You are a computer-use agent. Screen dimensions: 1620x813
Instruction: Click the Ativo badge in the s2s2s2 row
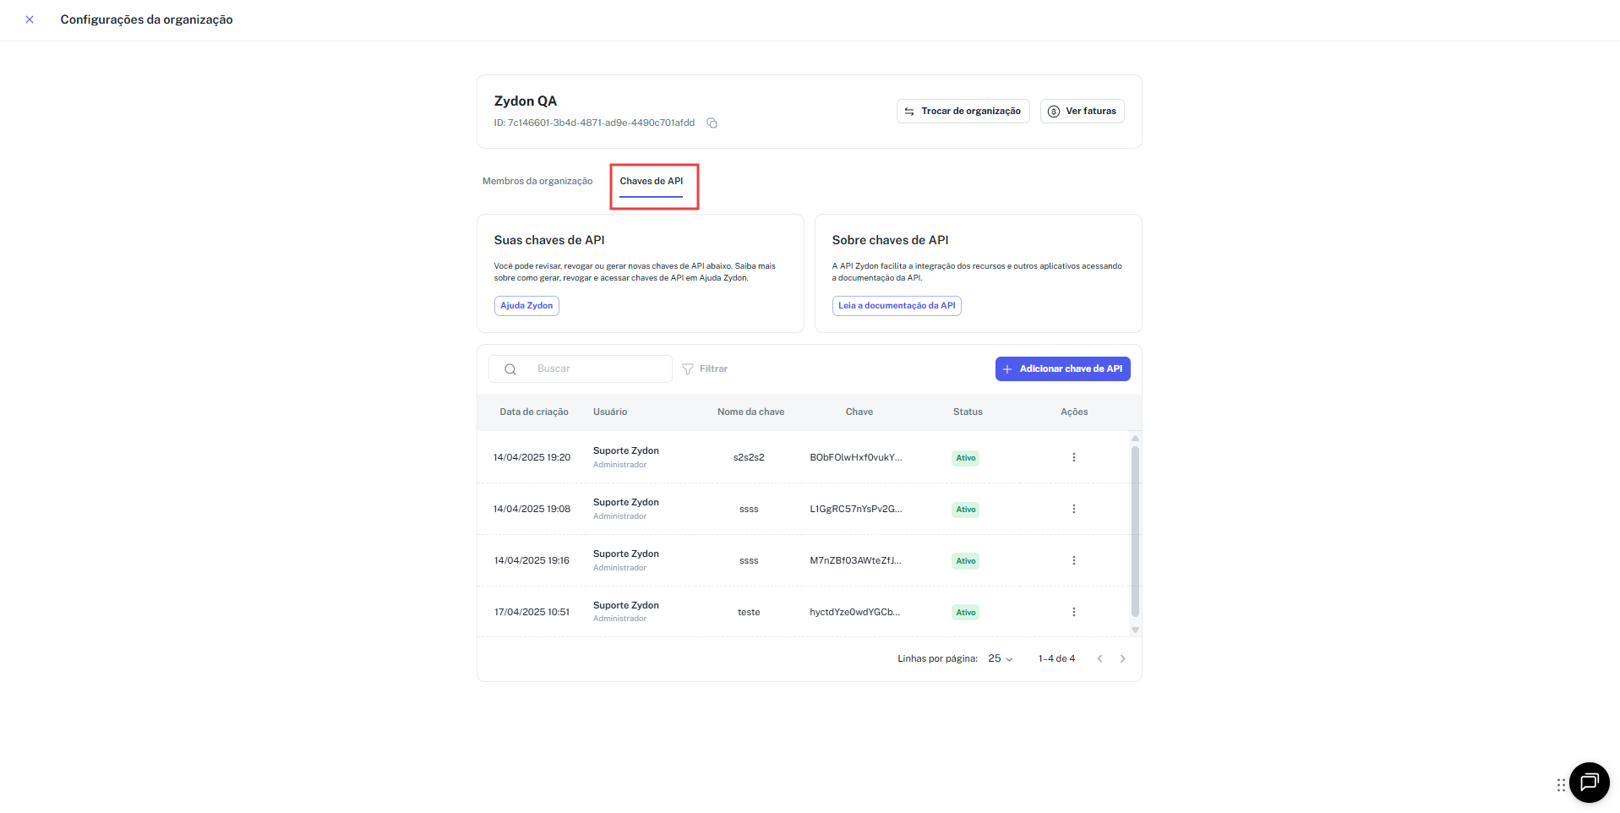click(x=966, y=458)
